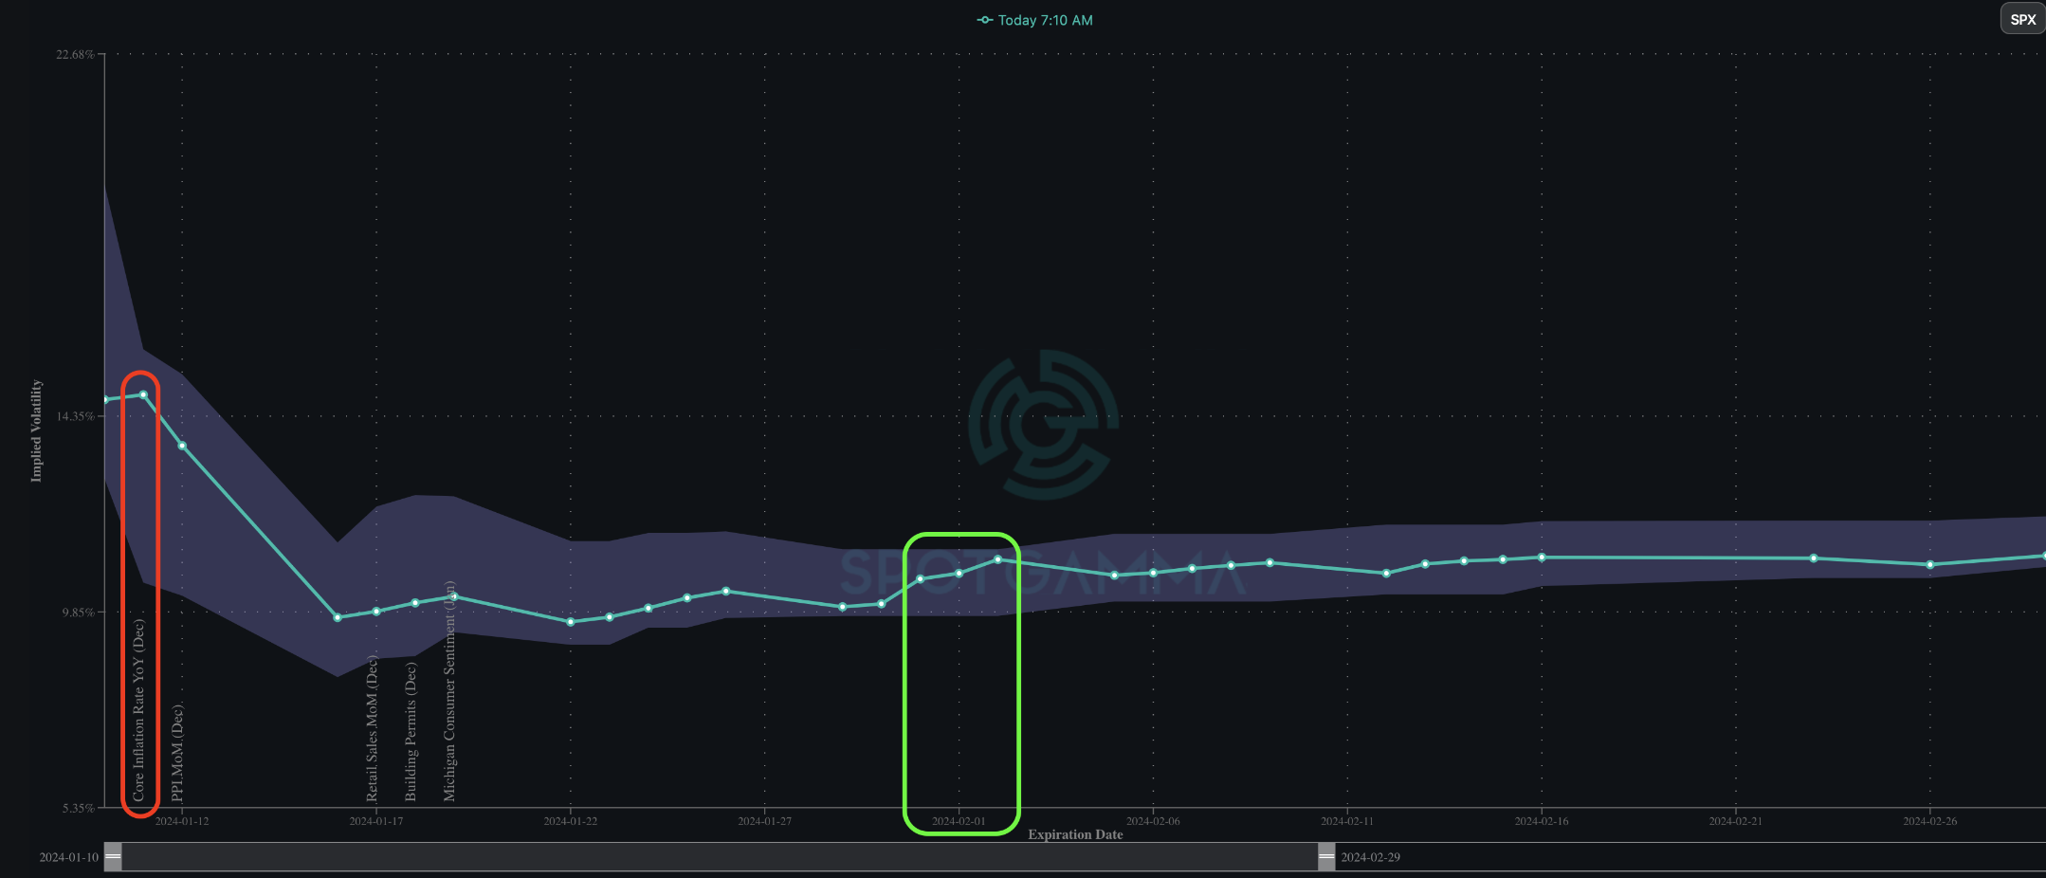Click the '9.85%' y-axis tick label
This screenshot has width=2046, height=878.
coord(79,613)
